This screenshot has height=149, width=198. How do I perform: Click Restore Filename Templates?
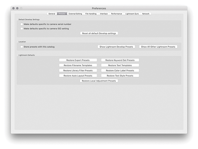(x=78, y=65)
